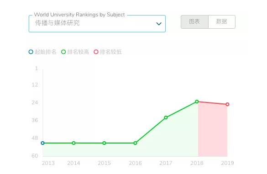Screen dimensions: 267x174
Task: Click the 排名较高 legend label text
Action: click(x=78, y=52)
